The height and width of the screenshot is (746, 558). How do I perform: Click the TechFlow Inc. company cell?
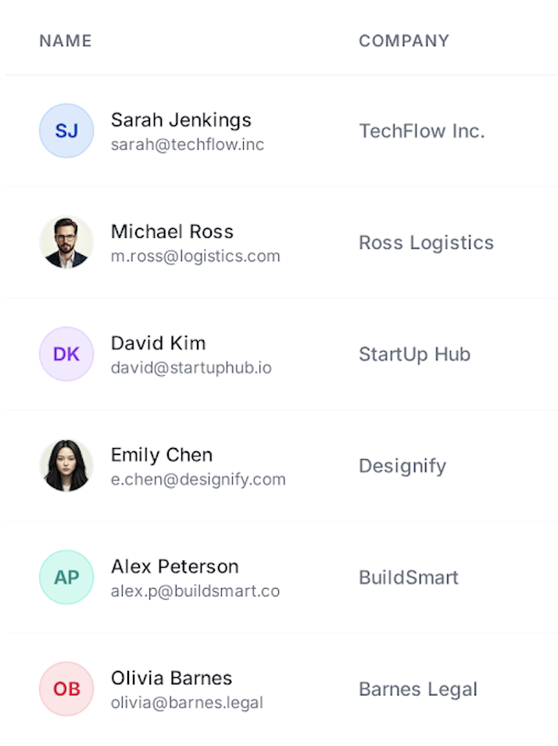tap(422, 131)
